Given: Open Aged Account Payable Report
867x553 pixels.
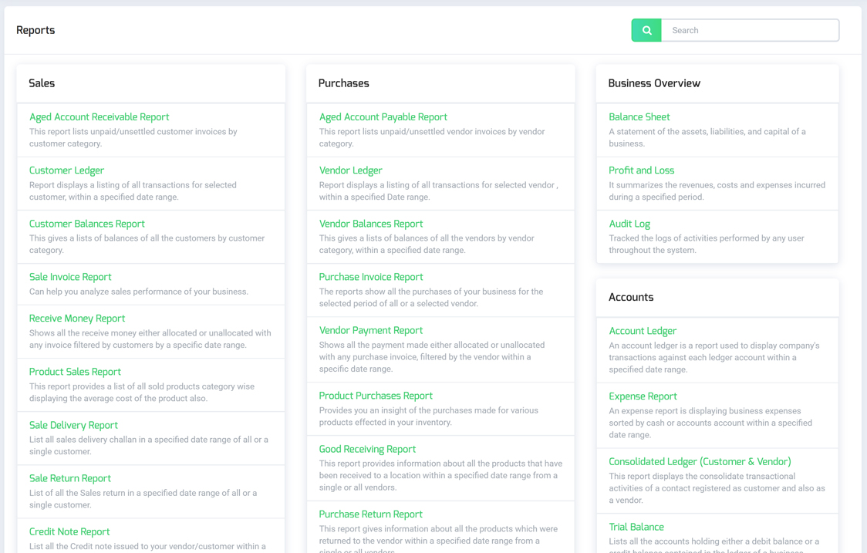Looking at the screenshot, I should pos(383,117).
